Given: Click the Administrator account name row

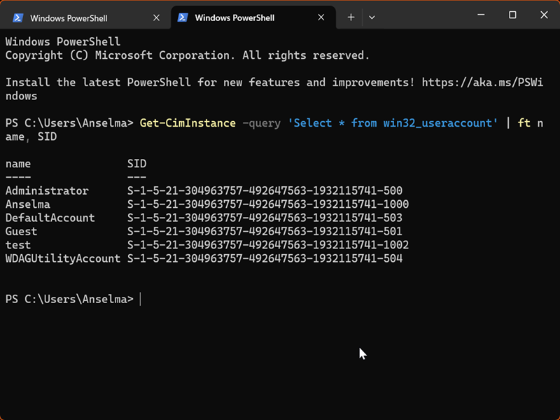Looking at the screenshot, I should pos(47,190).
